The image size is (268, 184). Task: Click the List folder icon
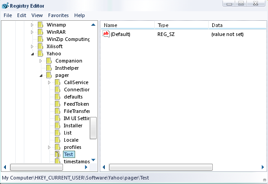(x=58, y=133)
